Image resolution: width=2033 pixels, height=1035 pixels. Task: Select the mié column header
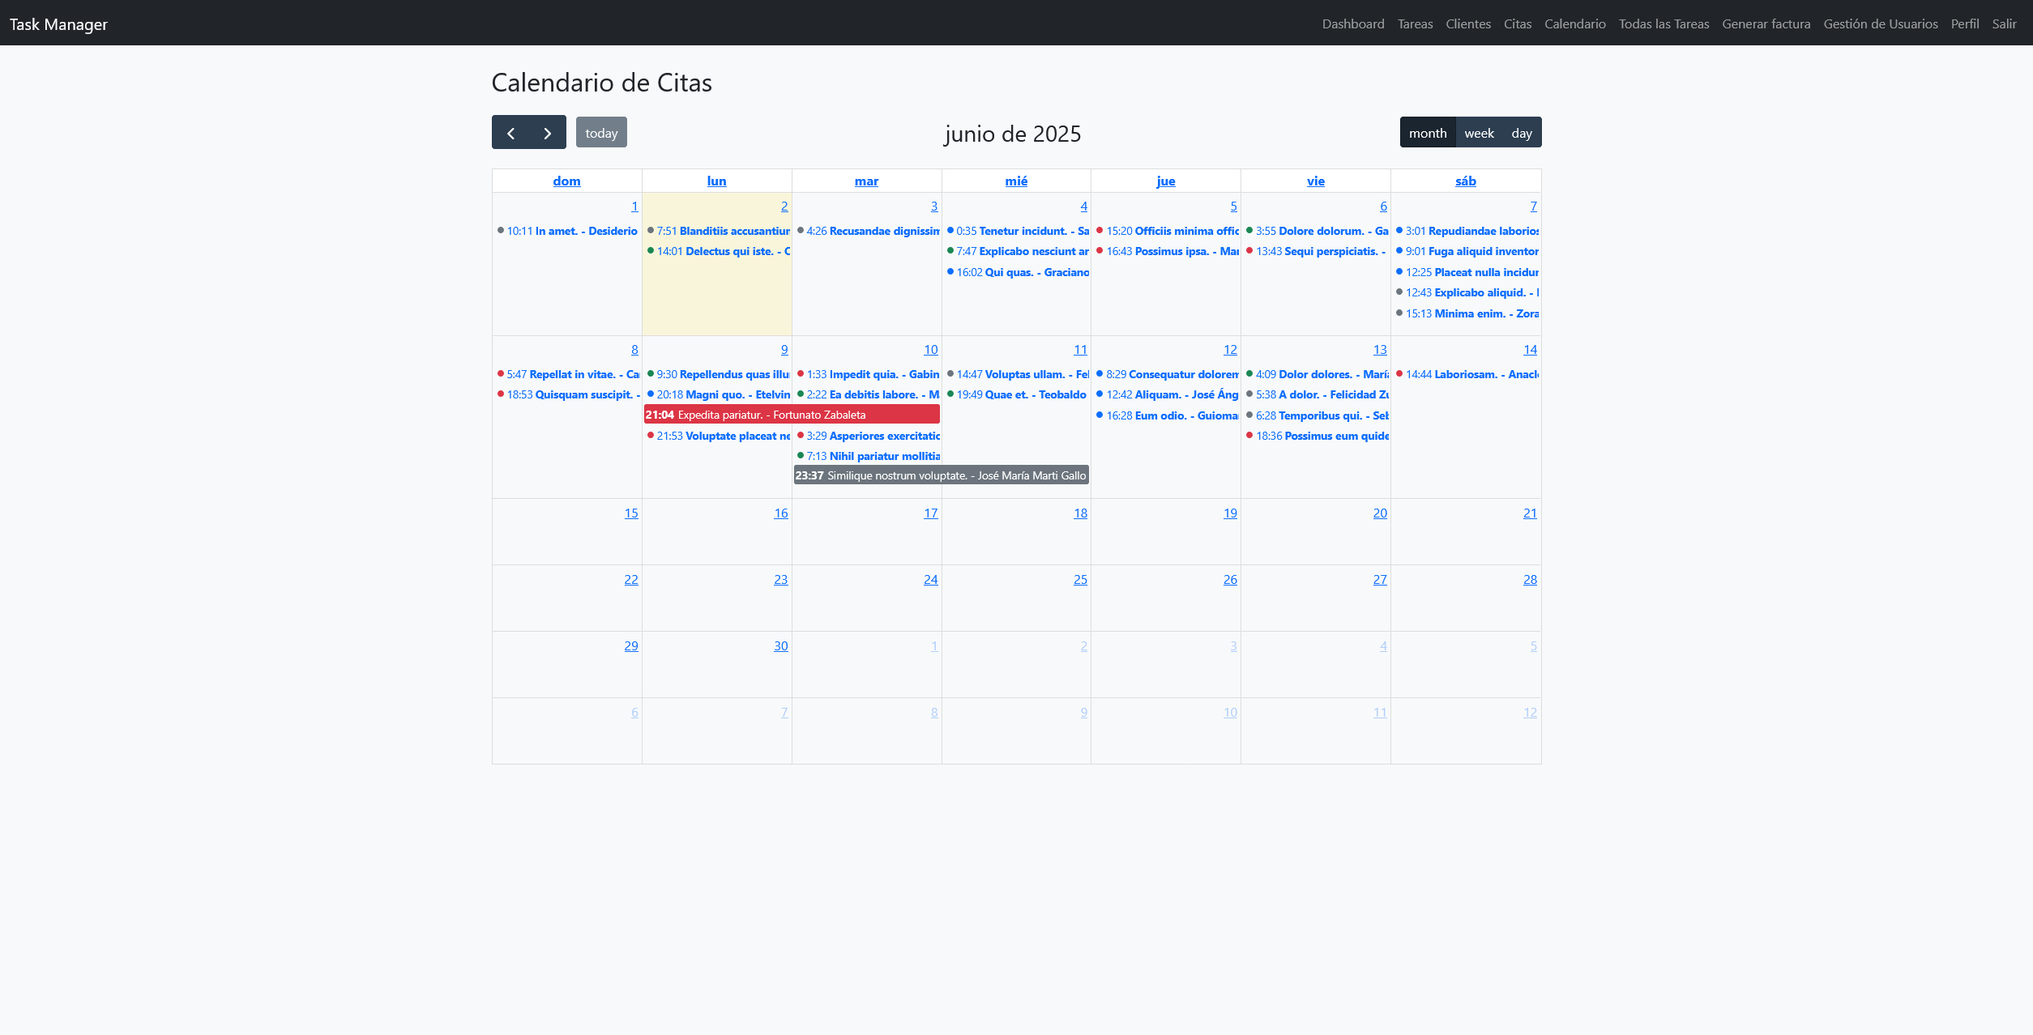tap(1016, 181)
